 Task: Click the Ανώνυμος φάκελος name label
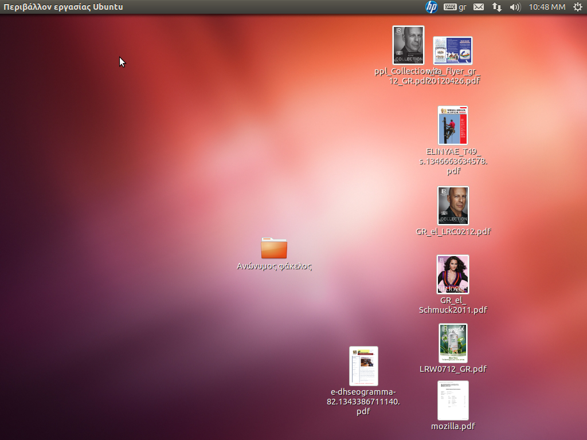pos(274,266)
